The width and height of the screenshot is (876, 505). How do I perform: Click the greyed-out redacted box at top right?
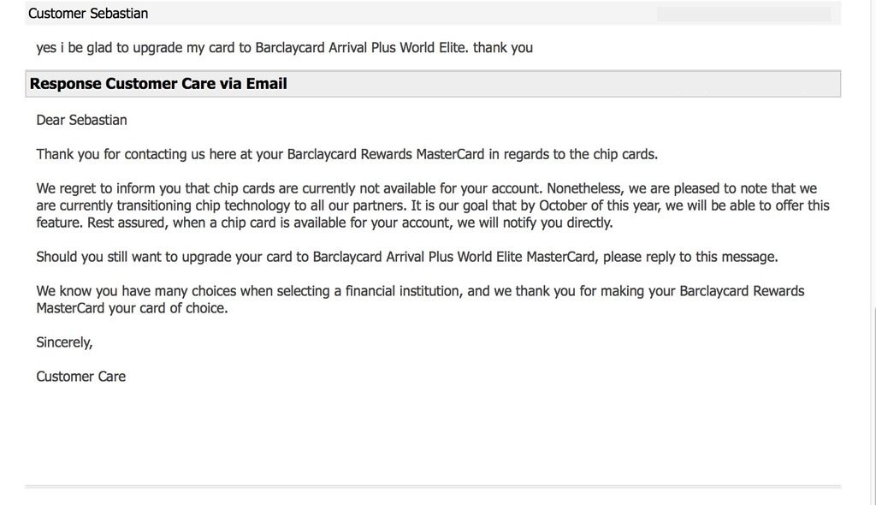[743, 15]
